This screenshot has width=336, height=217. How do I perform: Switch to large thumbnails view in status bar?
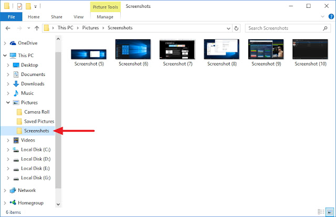[x=330, y=212]
